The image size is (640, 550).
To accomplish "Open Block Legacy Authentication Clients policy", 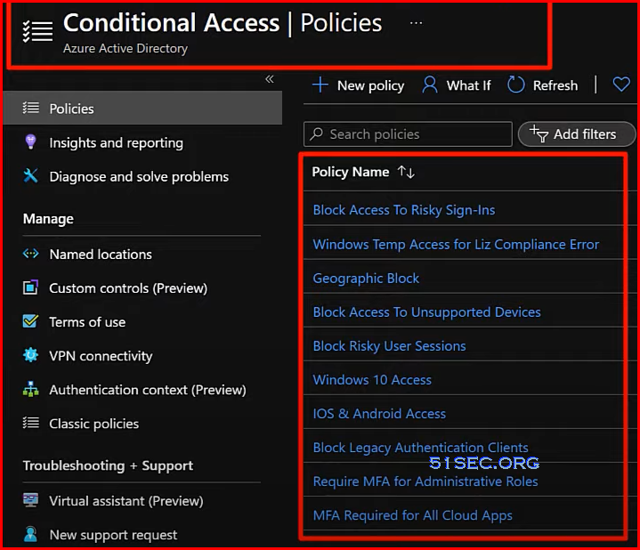I will [420, 447].
